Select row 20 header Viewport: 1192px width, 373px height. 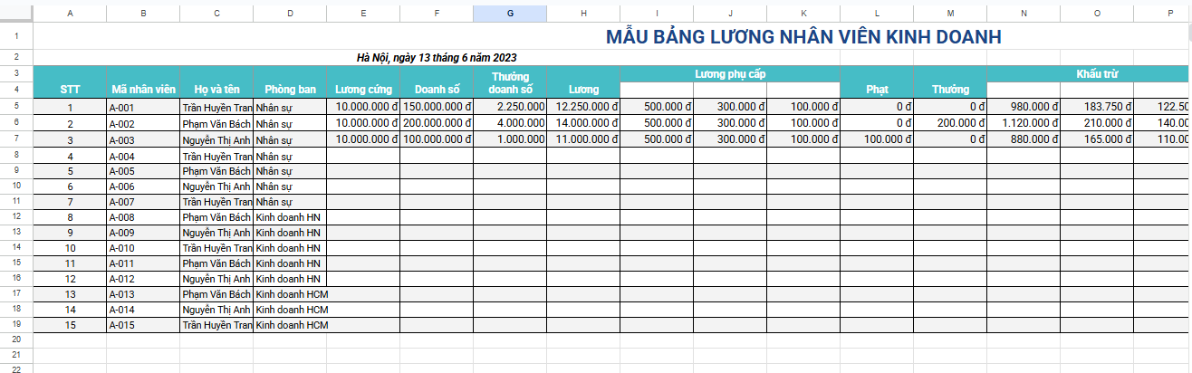click(x=16, y=340)
